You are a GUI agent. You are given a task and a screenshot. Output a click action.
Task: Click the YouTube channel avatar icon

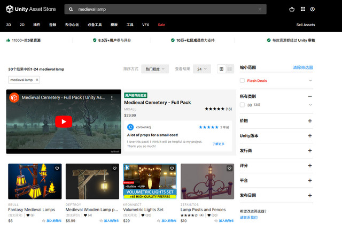14,97
